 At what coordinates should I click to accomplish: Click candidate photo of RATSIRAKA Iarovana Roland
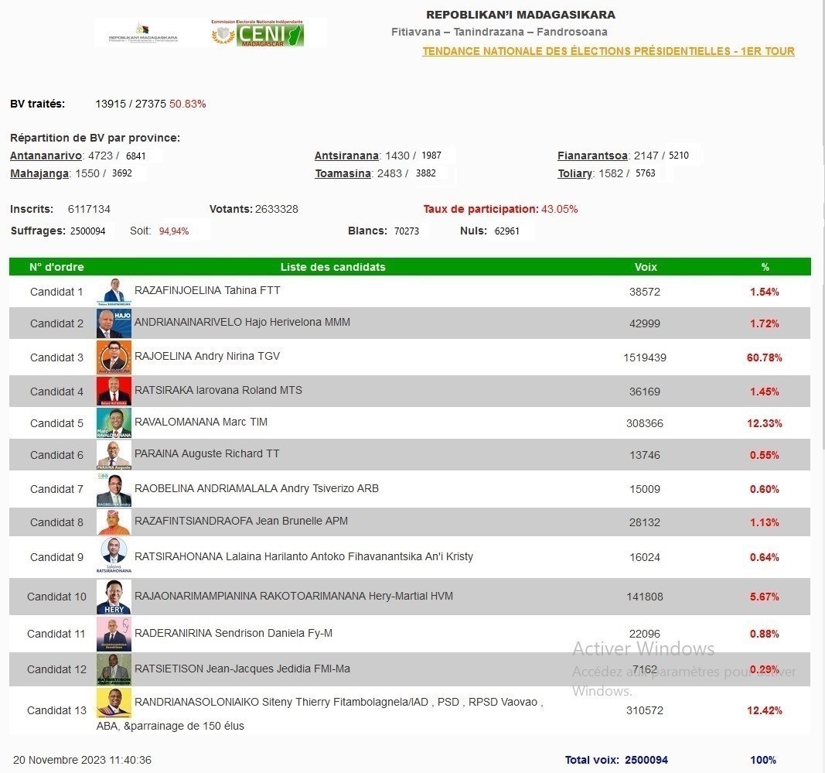point(114,392)
